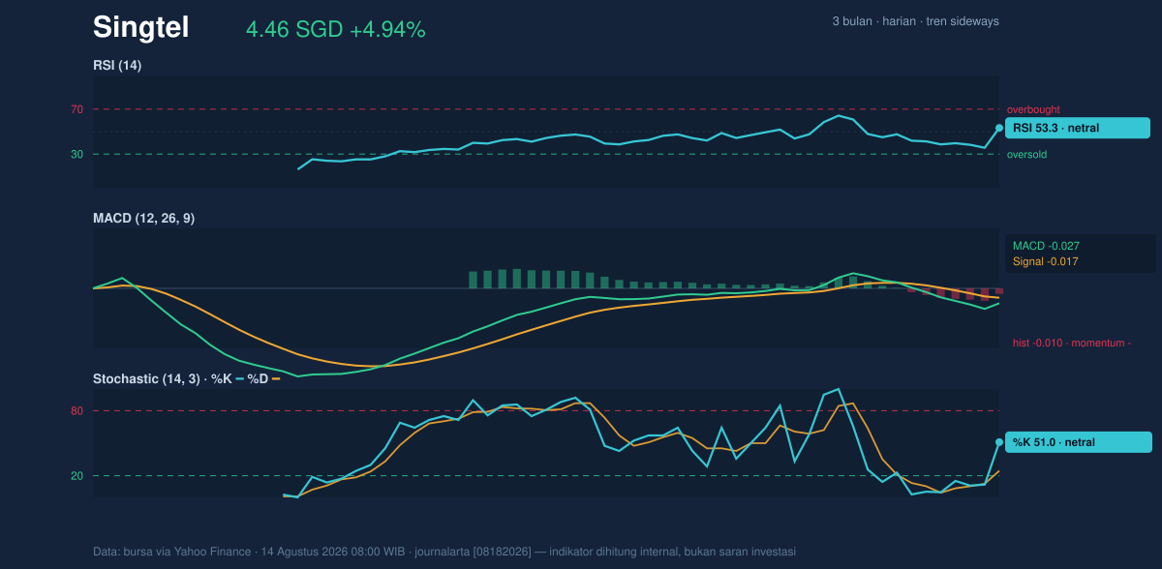
Task: Click the Stochastic 80 axis label
Action: [x=77, y=411]
